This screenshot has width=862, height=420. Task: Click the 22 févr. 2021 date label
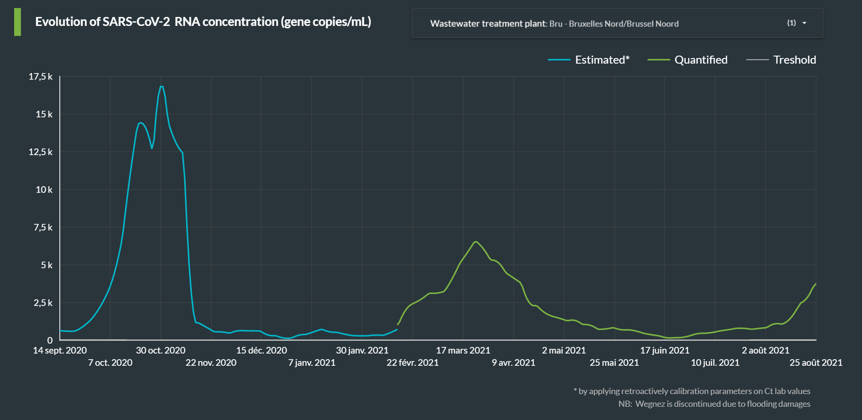[413, 362]
